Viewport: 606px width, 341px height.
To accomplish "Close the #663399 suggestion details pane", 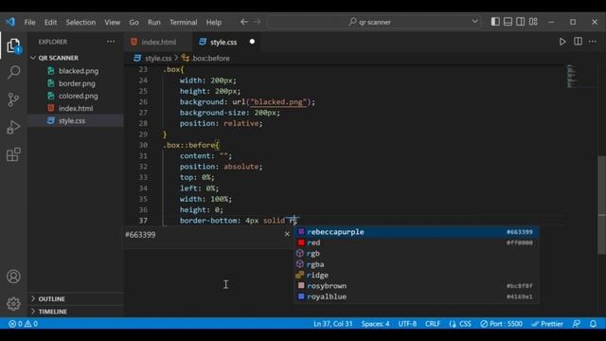I will pyautogui.click(x=287, y=234).
